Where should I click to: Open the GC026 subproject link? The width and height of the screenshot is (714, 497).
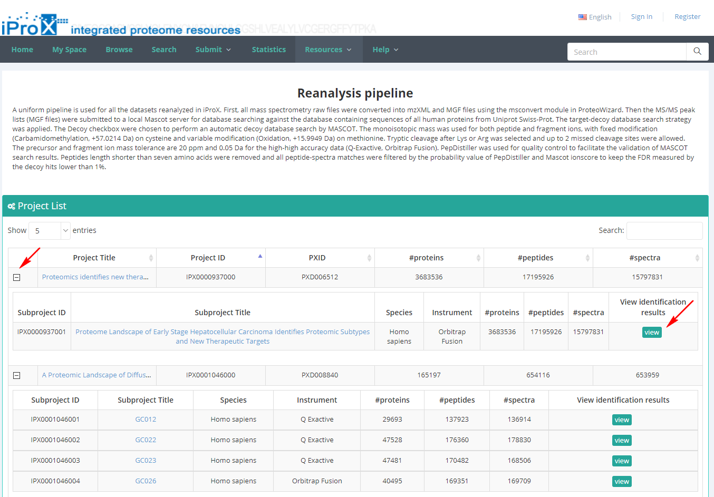pyautogui.click(x=146, y=481)
